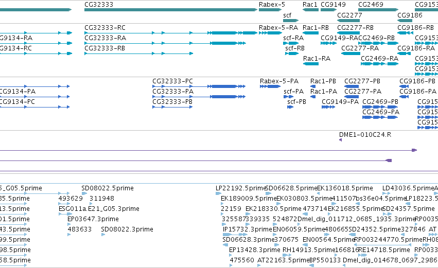
Task: Select the CG2277 gene label
Action: tap(349, 15)
